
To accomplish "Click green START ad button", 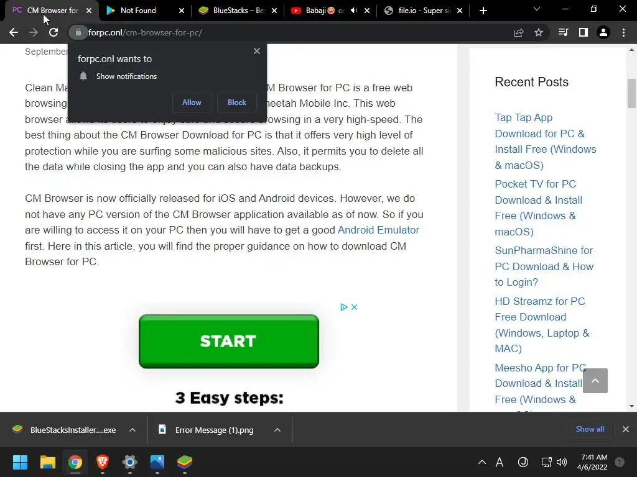I will pos(229,342).
